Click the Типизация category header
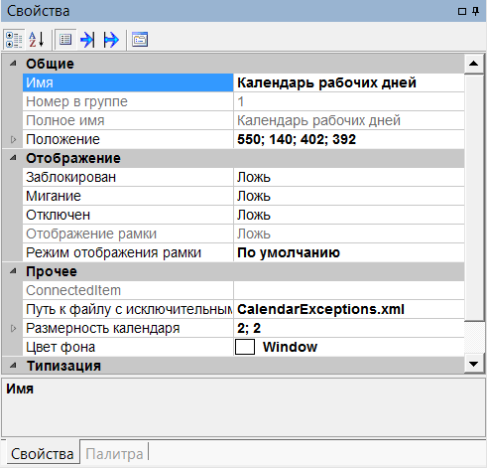This screenshot has height=469, width=488. [x=233, y=366]
